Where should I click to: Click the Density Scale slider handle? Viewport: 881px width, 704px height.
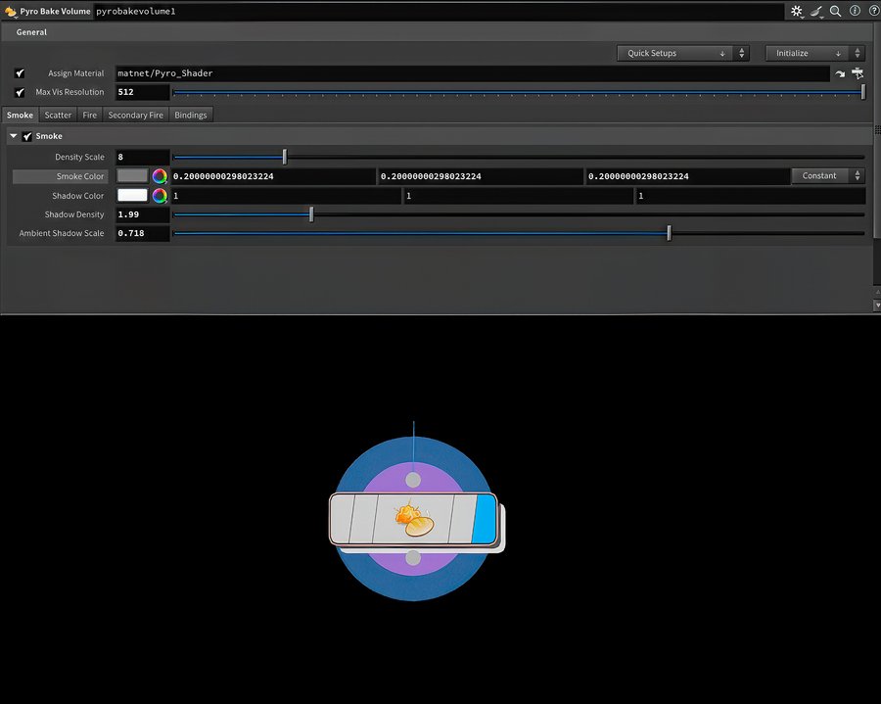[285, 157]
